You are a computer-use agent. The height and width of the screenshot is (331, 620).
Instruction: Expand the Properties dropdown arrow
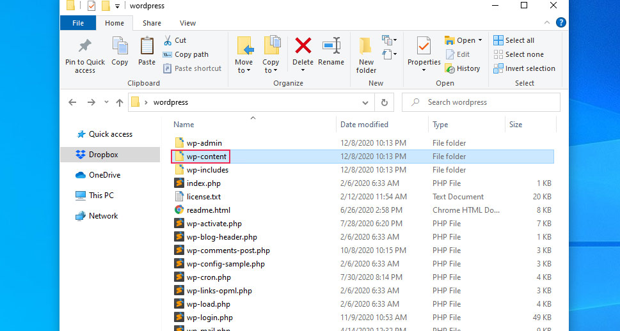point(424,70)
